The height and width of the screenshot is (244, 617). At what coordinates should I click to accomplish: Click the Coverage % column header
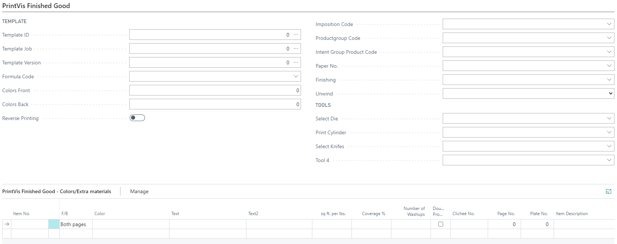point(373,214)
